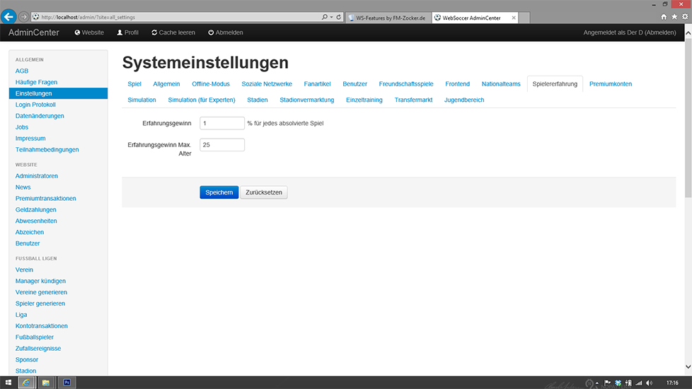Click the browser back arrow button
Viewport: 692px width, 389px height.
point(9,16)
